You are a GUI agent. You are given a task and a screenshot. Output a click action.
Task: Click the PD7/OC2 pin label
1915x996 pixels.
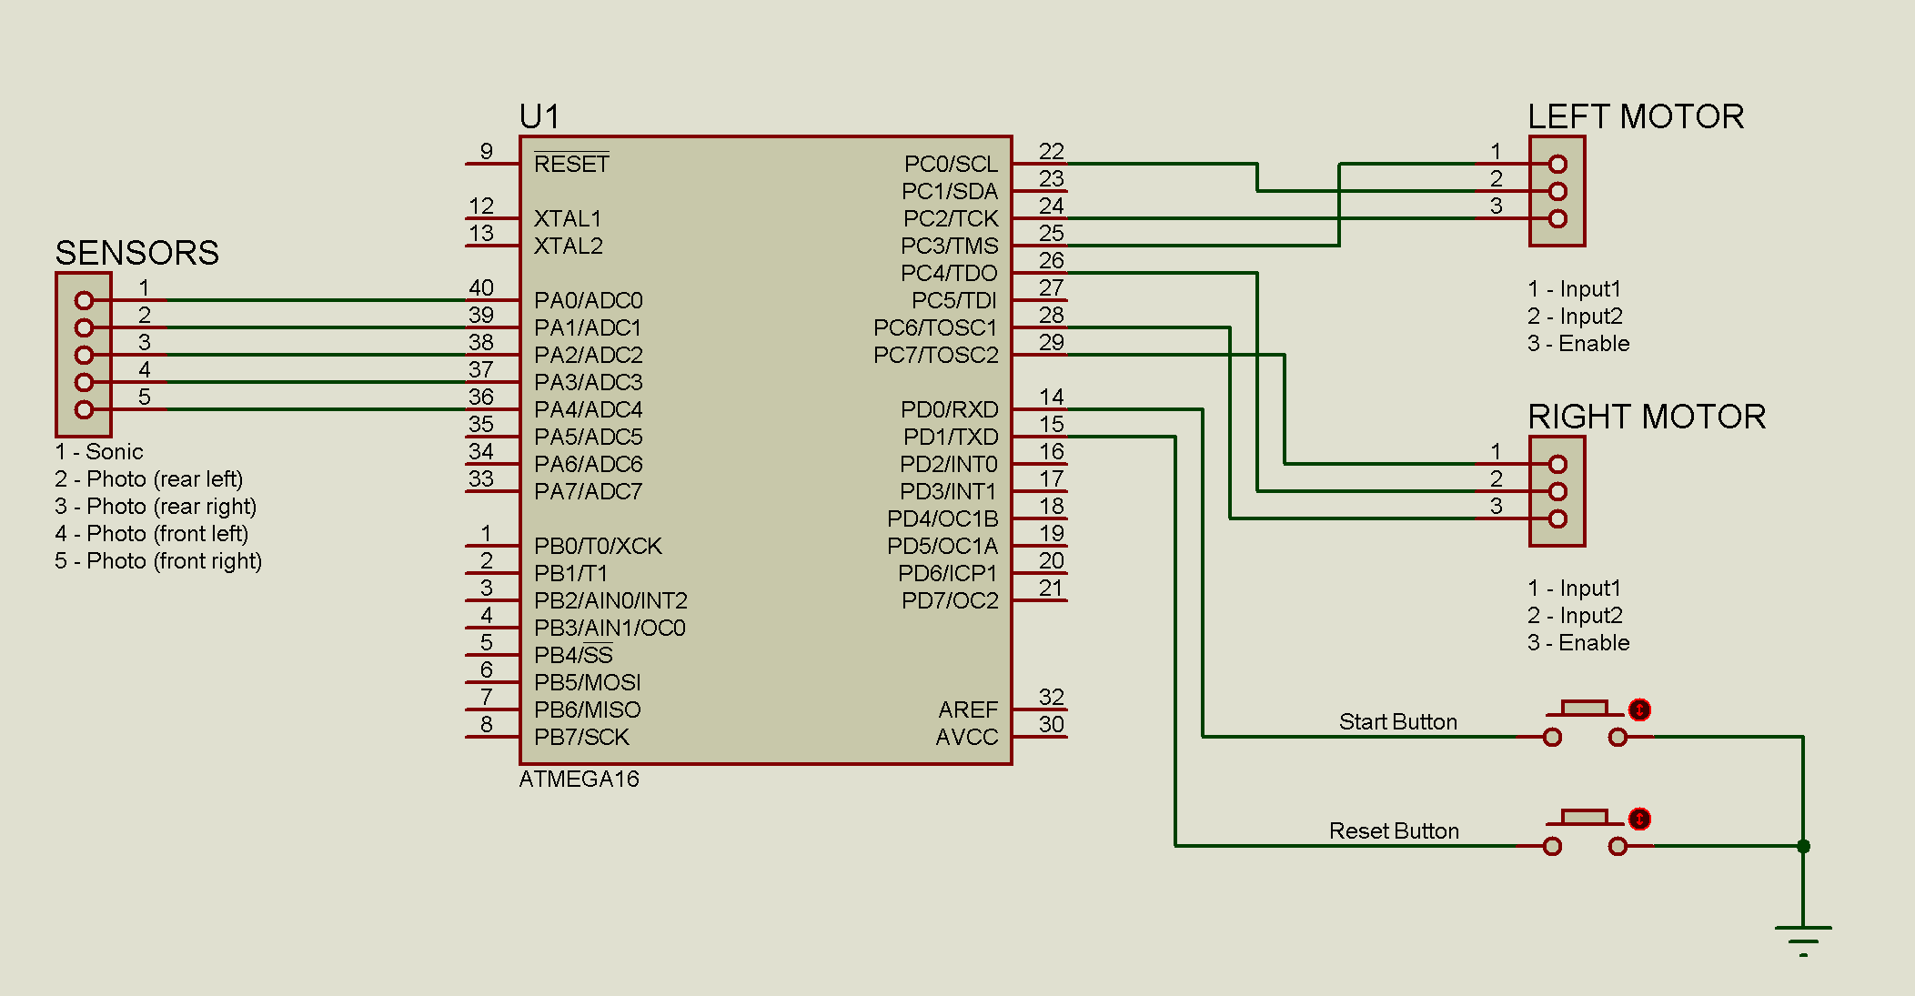pos(950,600)
